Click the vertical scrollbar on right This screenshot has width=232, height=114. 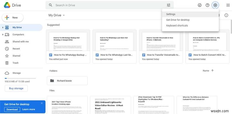tap(231, 27)
